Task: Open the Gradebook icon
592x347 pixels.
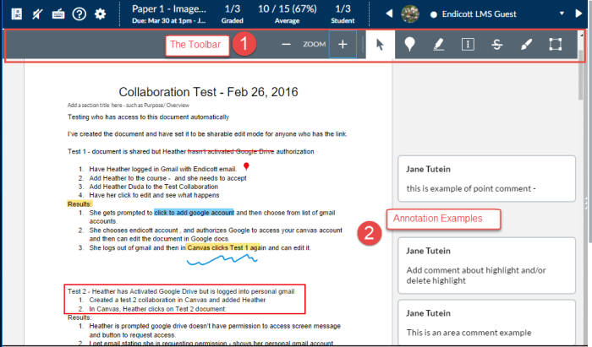Action: pos(17,14)
